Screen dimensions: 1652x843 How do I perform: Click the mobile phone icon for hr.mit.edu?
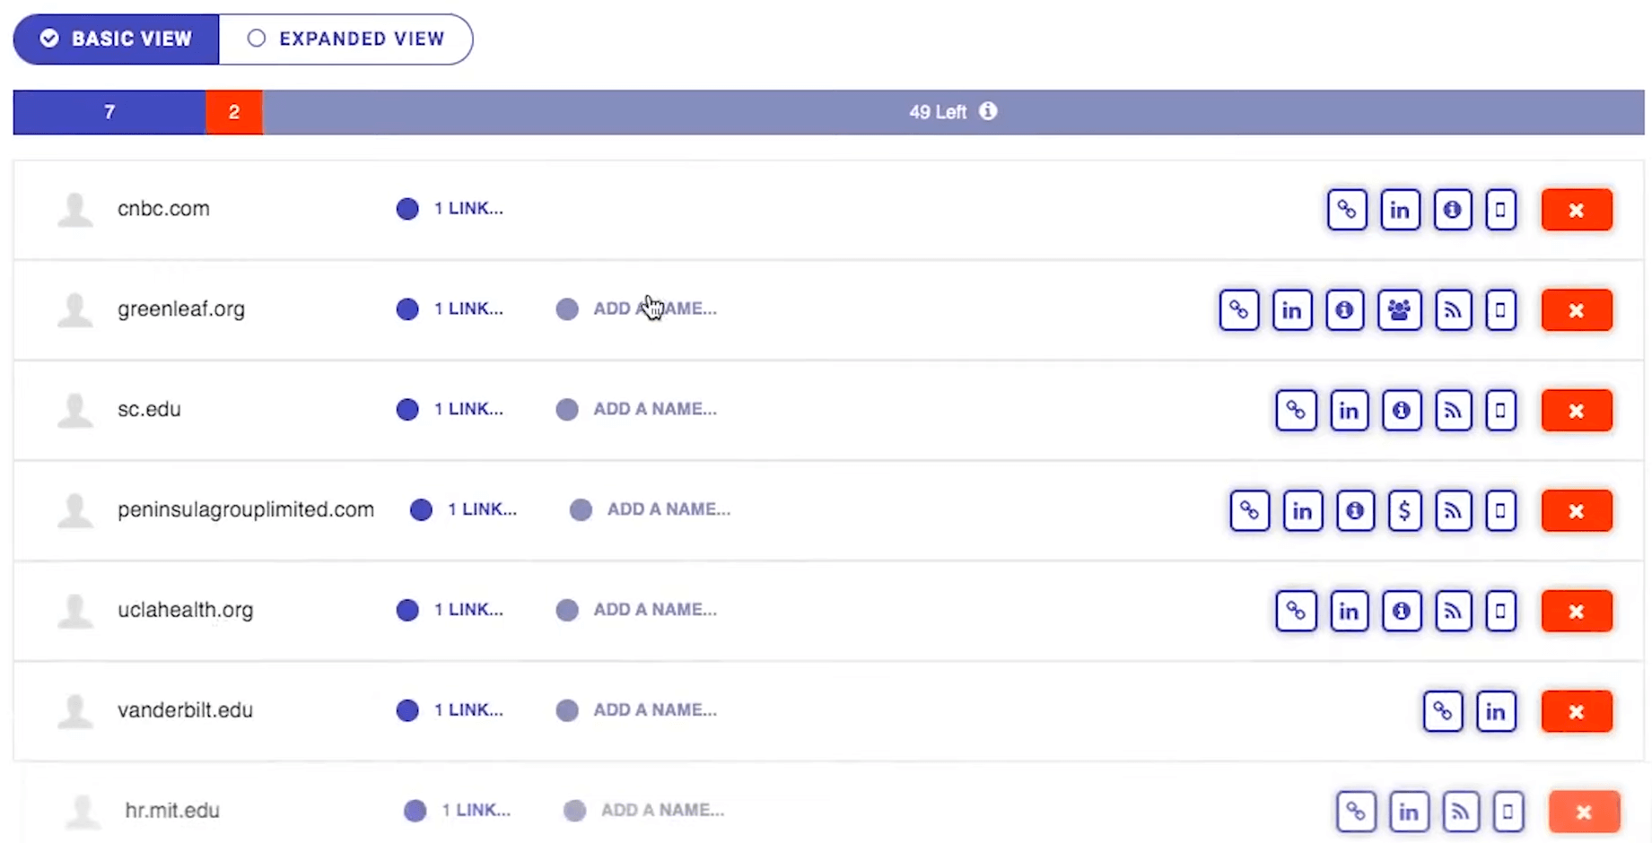click(1508, 813)
